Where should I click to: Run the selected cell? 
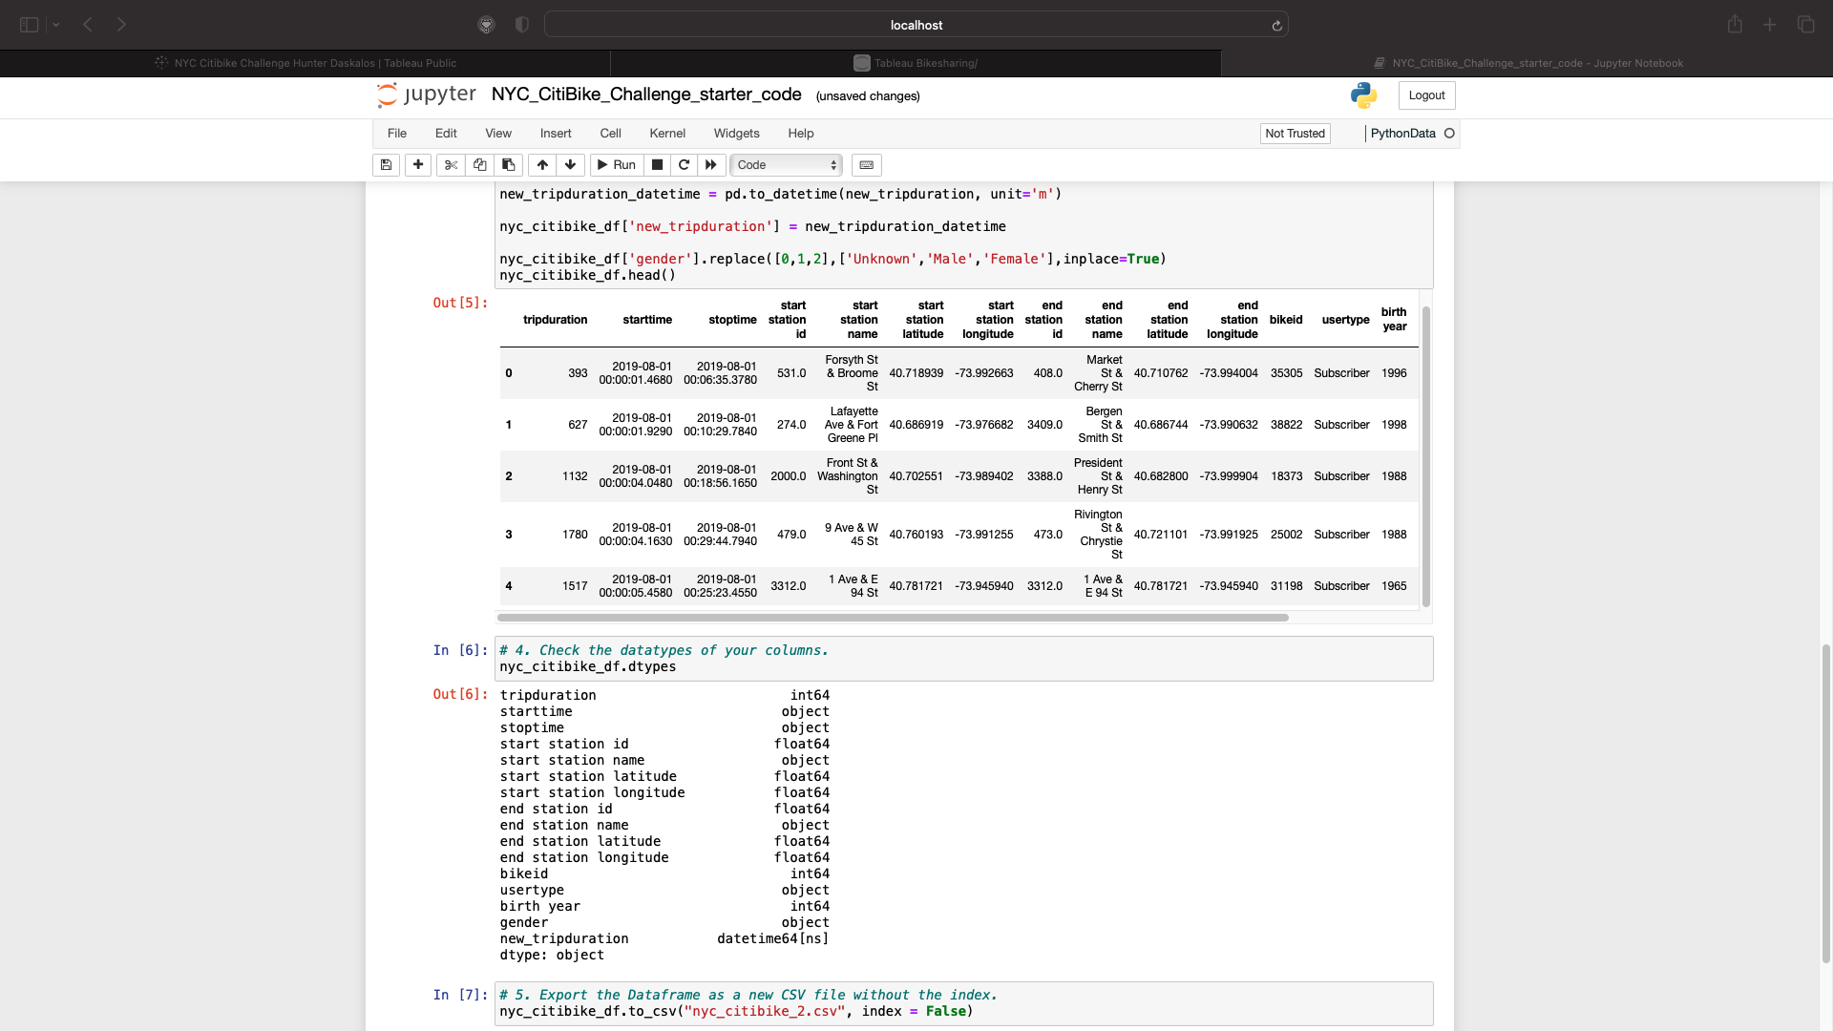pyautogui.click(x=617, y=164)
